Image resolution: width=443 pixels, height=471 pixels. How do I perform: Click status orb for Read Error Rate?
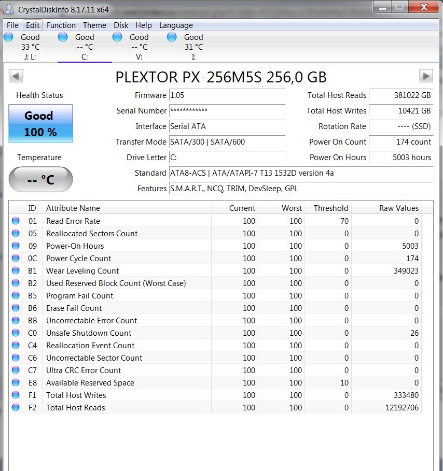[x=16, y=221]
